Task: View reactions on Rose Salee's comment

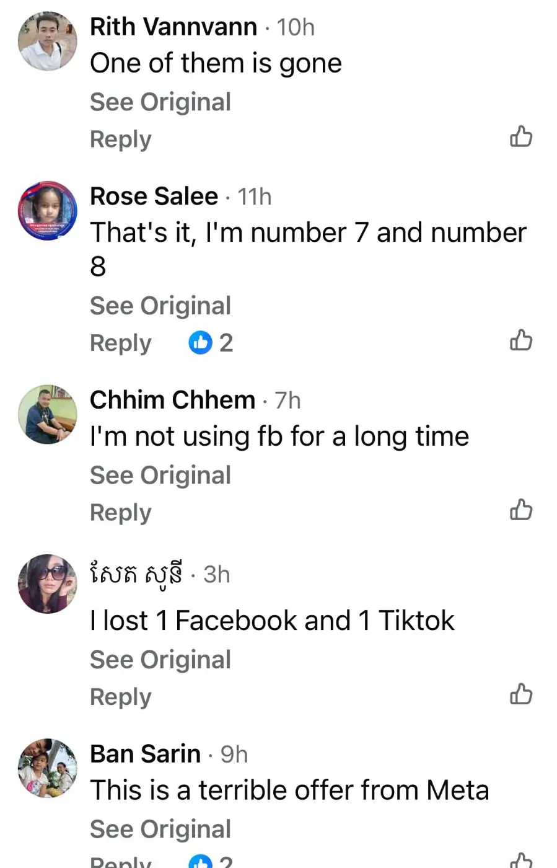Action: pos(211,343)
